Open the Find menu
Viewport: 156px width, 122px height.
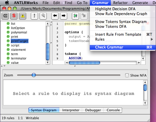(68, 3)
